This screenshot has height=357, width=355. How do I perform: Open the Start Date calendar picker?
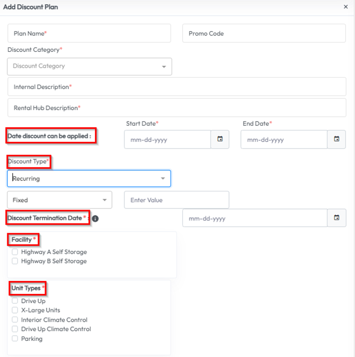tap(220, 139)
